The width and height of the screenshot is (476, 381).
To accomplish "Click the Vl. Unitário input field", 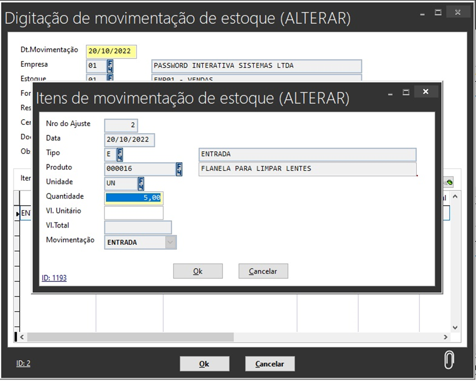I will click(x=134, y=213).
